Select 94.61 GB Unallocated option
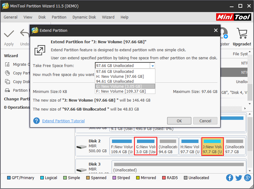The width and height of the screenshot is (254, 189). (125, 82)
